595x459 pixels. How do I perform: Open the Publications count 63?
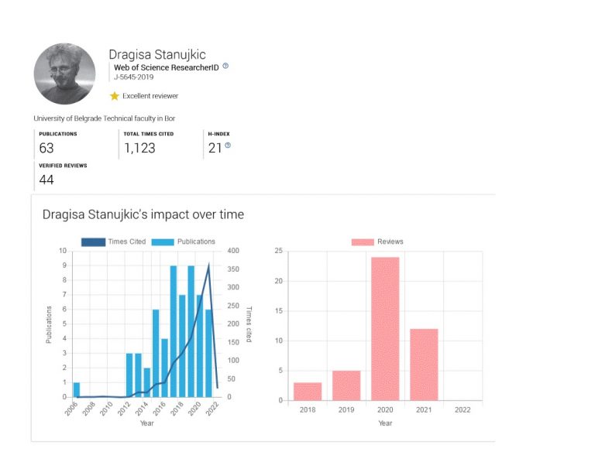click(x=46, y=148)
